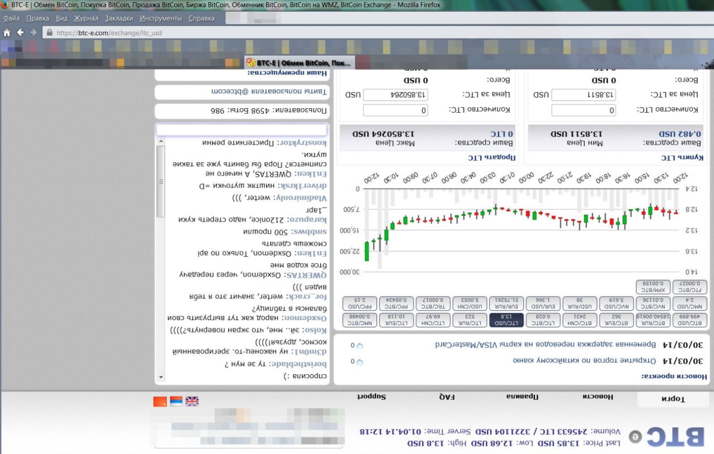
Task: Select the highlighted LTC/USD pair button
Action: pyautogui.click(x=506, y=320)
